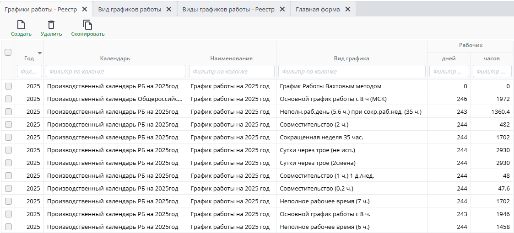This screenshot has height=233, width=514.
Task: Select checkbox for Основной график работы с 8 ч. row
Action: coord(8,214)
